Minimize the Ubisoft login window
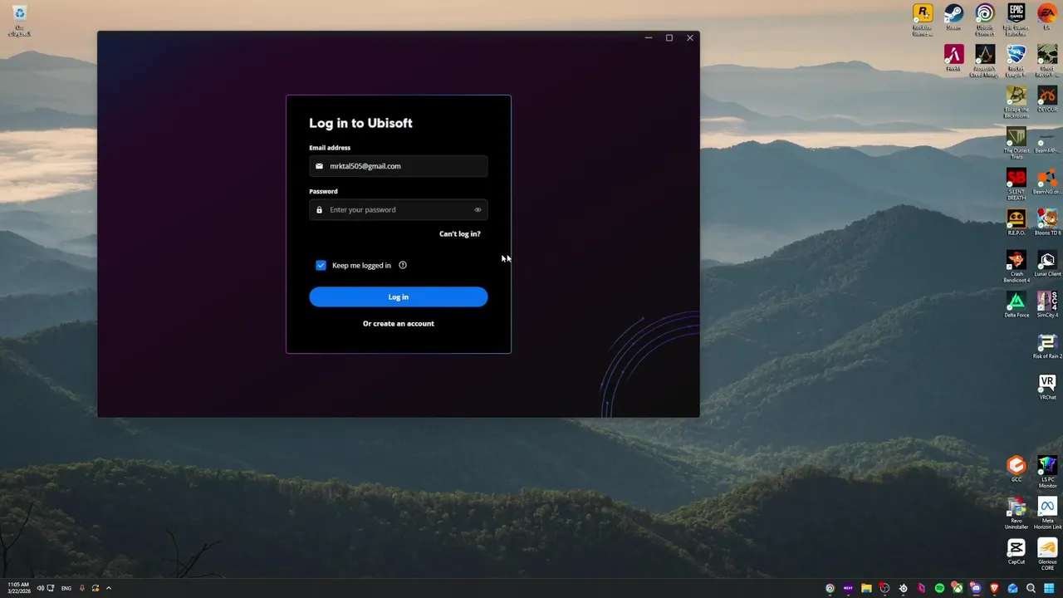The image size is (1063, 598). 648,37
